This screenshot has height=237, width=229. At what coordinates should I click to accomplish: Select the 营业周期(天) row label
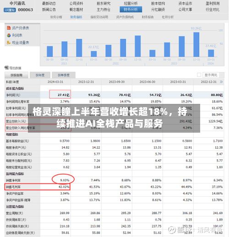click(x=15, y=213)
